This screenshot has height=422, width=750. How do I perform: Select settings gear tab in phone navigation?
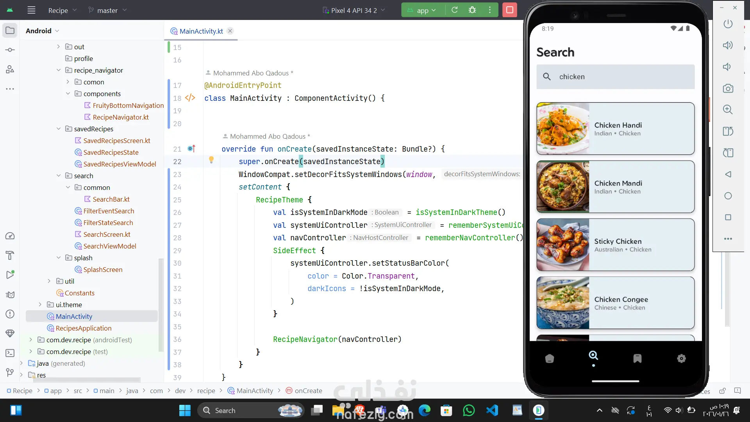click(681, 358)
